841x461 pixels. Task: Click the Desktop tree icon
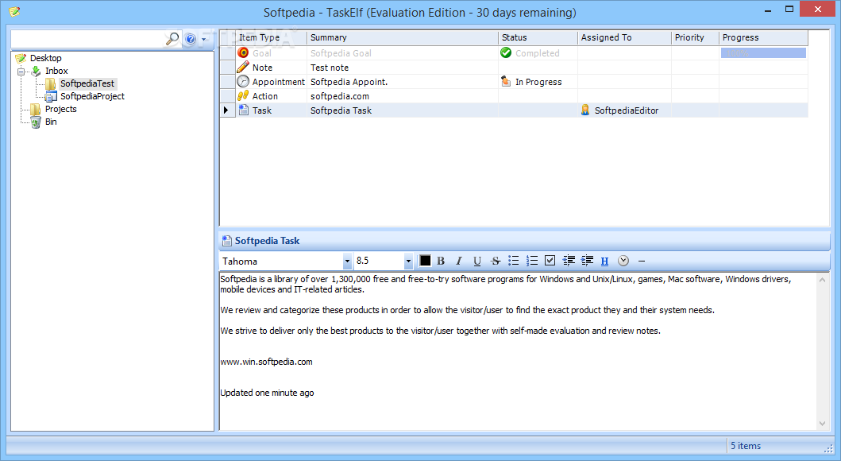pos(21,58)
